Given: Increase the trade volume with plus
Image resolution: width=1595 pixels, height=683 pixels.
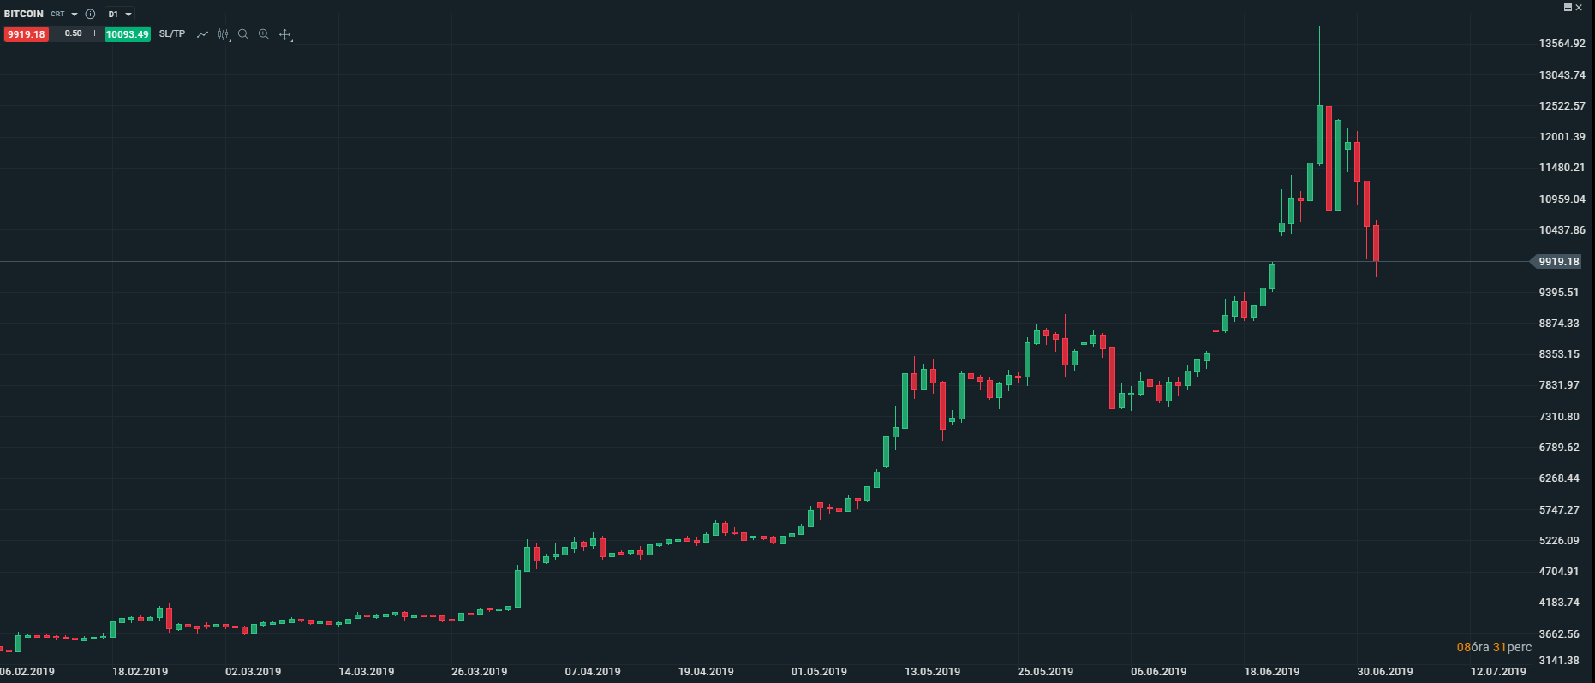Looking at the screenshot, I should pyautogui.click(x=94, y=33).
